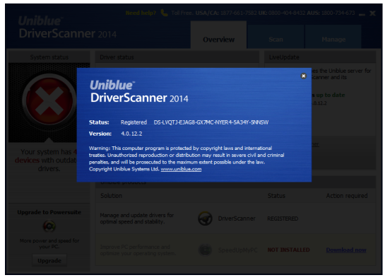
Task: Click the System status panel header
Action: pyautogui.click(x=49, y=57)
